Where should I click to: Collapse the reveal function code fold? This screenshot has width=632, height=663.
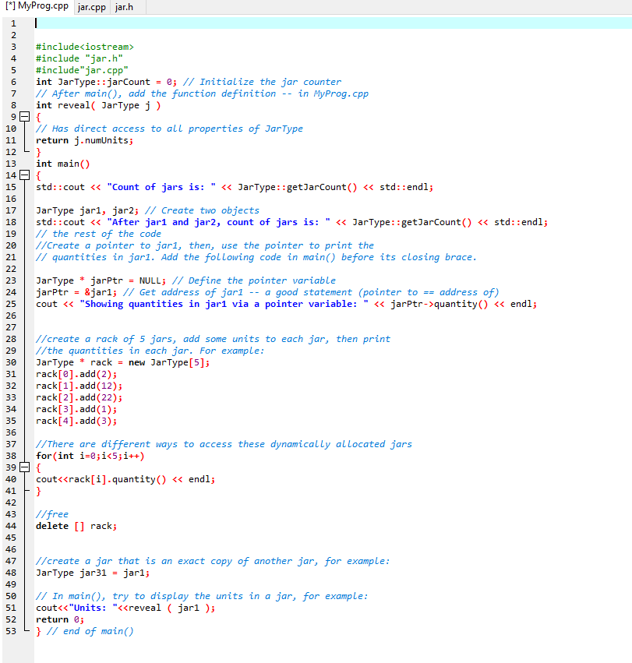pyautogui.click(x=26, y=116)
